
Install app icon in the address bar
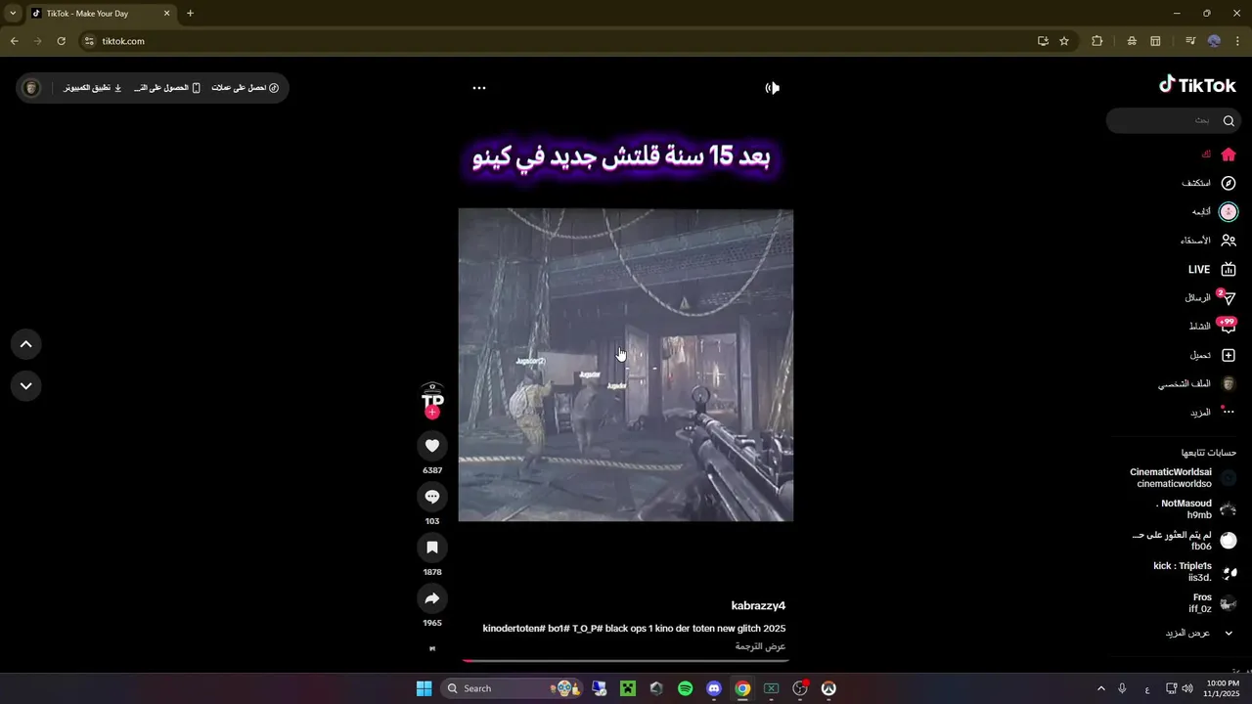coord(1043,41)
